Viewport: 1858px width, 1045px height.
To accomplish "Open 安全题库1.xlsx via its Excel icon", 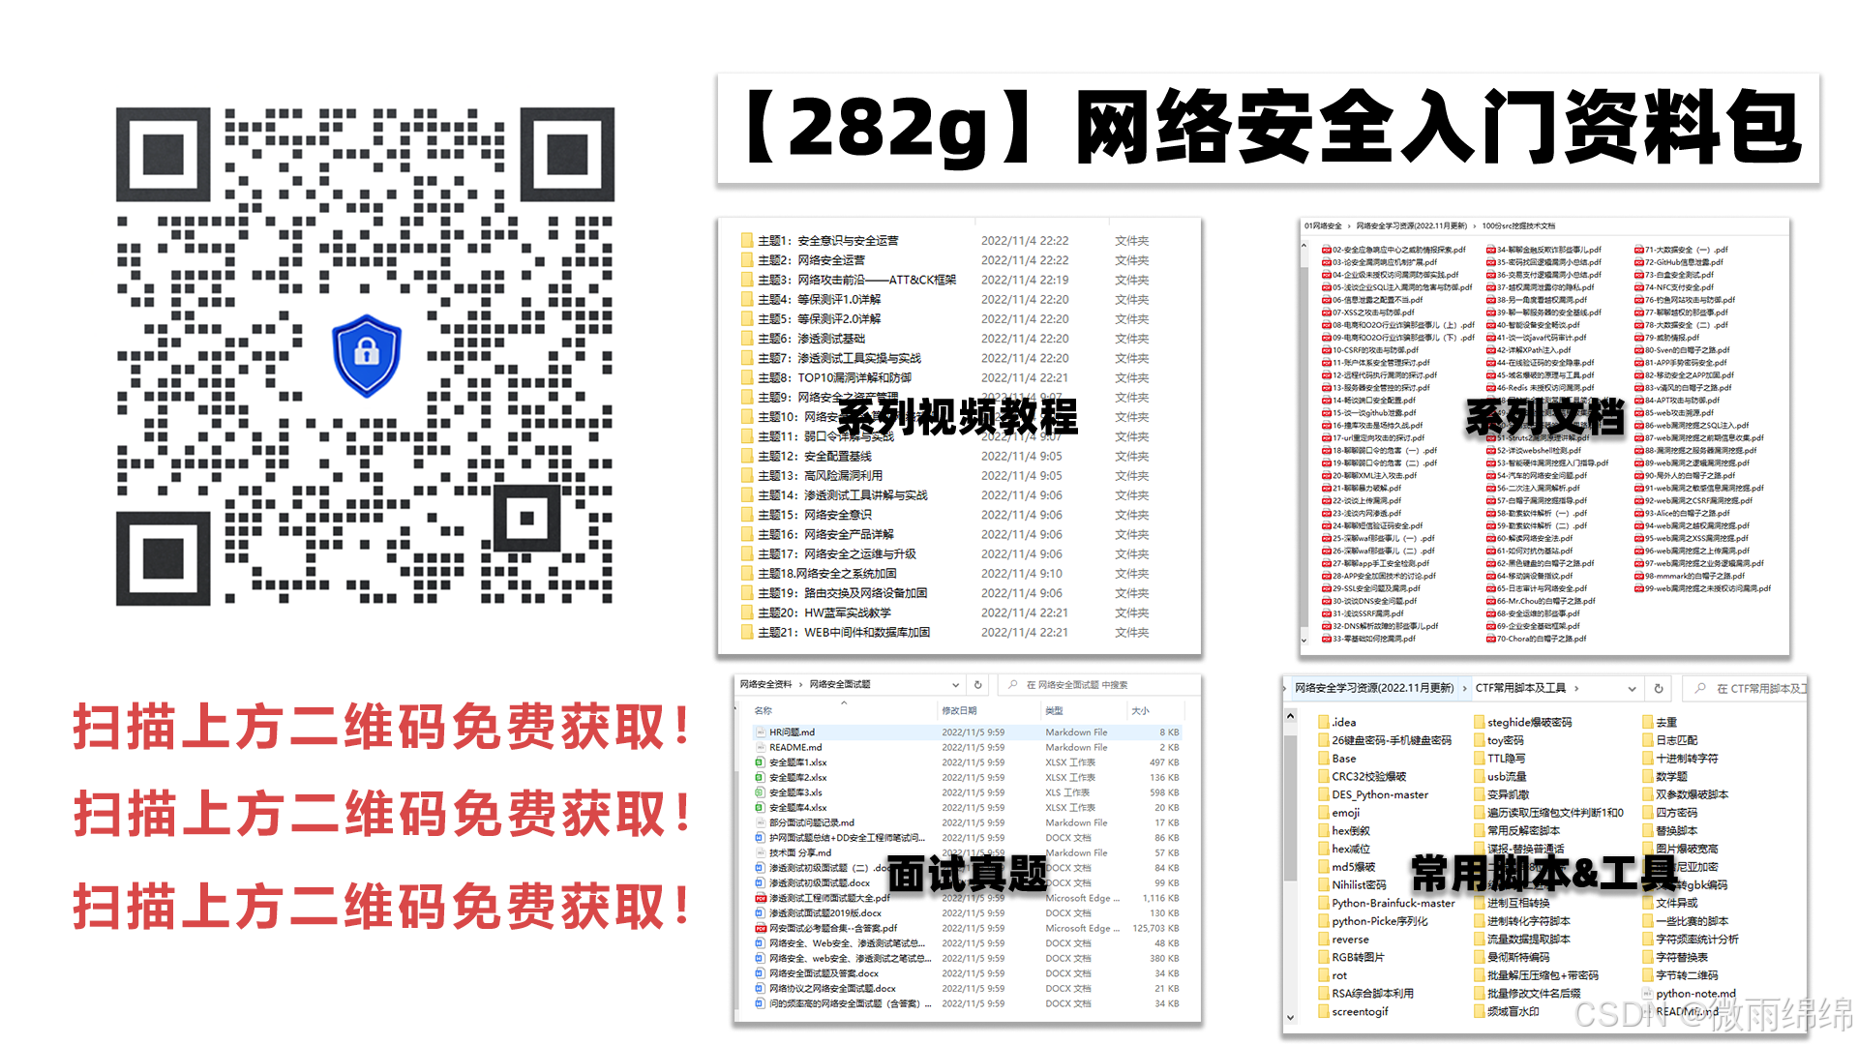I will pos(760,762).
